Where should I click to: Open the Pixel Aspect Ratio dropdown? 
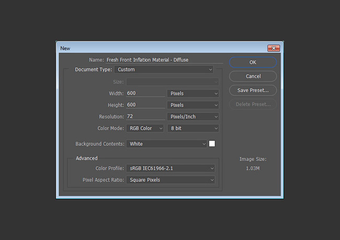(171, 180)
